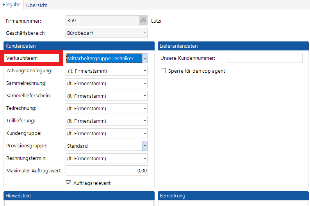Image resolution: width=310 pixels, height=206 pixels.
Task: Open the Kundengruppe dropdown
Action: (145, 134)
